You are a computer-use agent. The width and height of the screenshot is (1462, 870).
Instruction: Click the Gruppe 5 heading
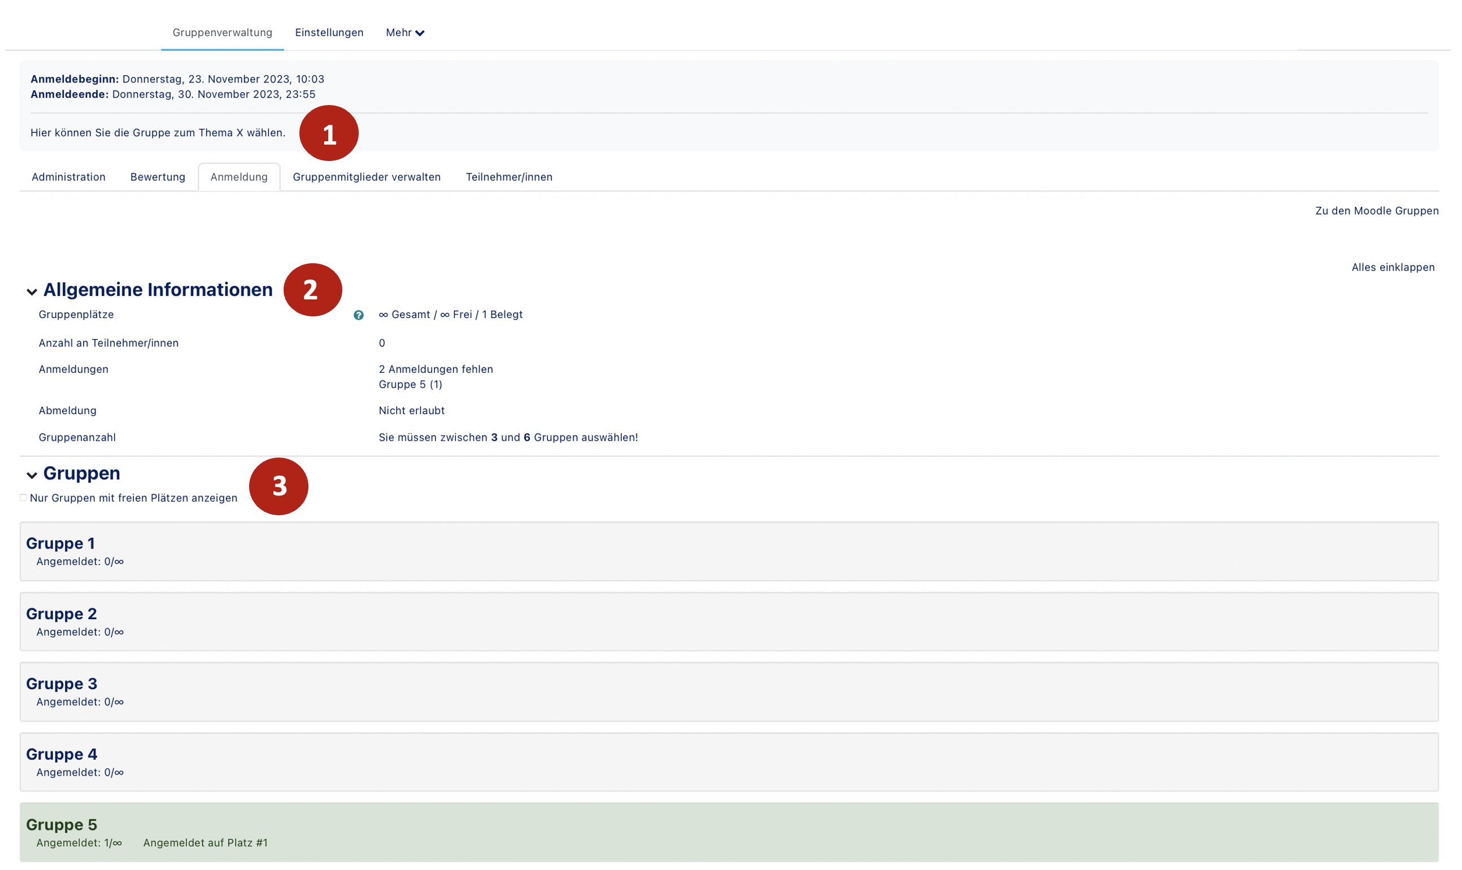click(x=62, y=824)
